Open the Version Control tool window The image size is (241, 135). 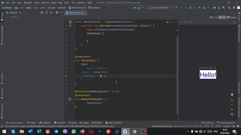point(14,123)
